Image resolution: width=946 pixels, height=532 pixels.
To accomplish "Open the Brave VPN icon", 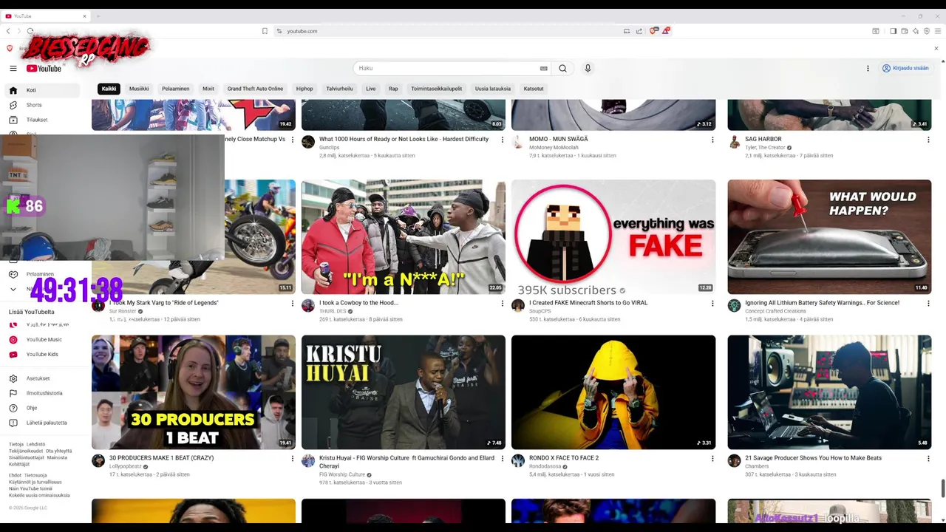I will click(x=926, y=31).
